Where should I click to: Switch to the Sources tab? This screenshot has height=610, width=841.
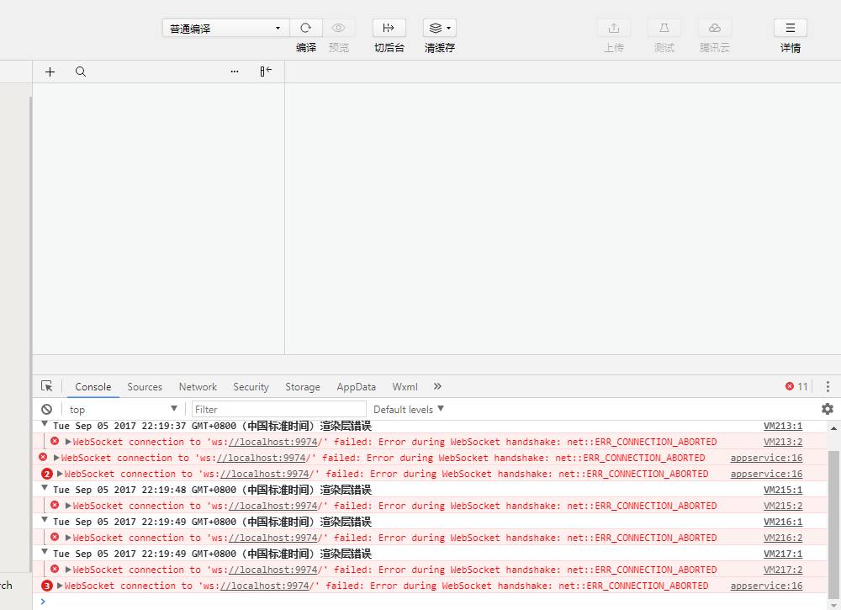(x=145, y=387)
